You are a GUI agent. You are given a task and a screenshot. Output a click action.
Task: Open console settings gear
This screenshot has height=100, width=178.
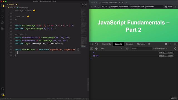[x=175, y=49]
